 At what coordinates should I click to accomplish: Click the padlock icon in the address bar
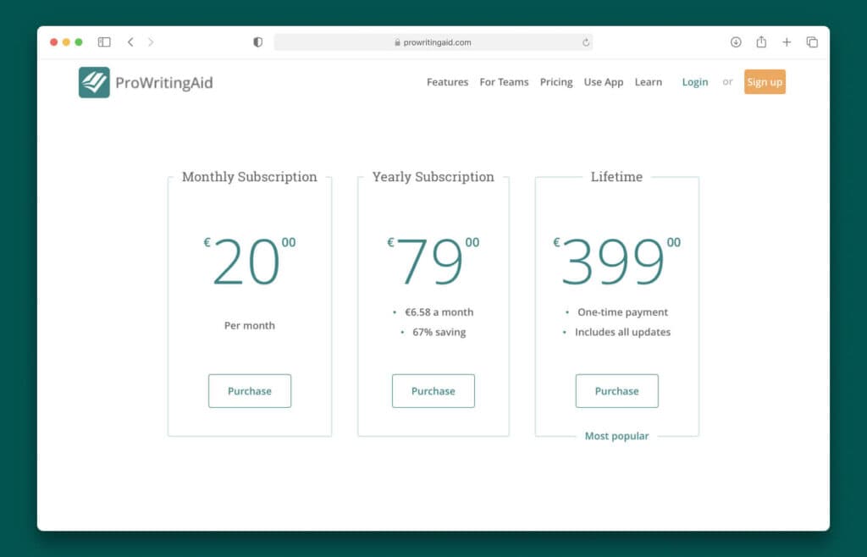click(396, 41)
